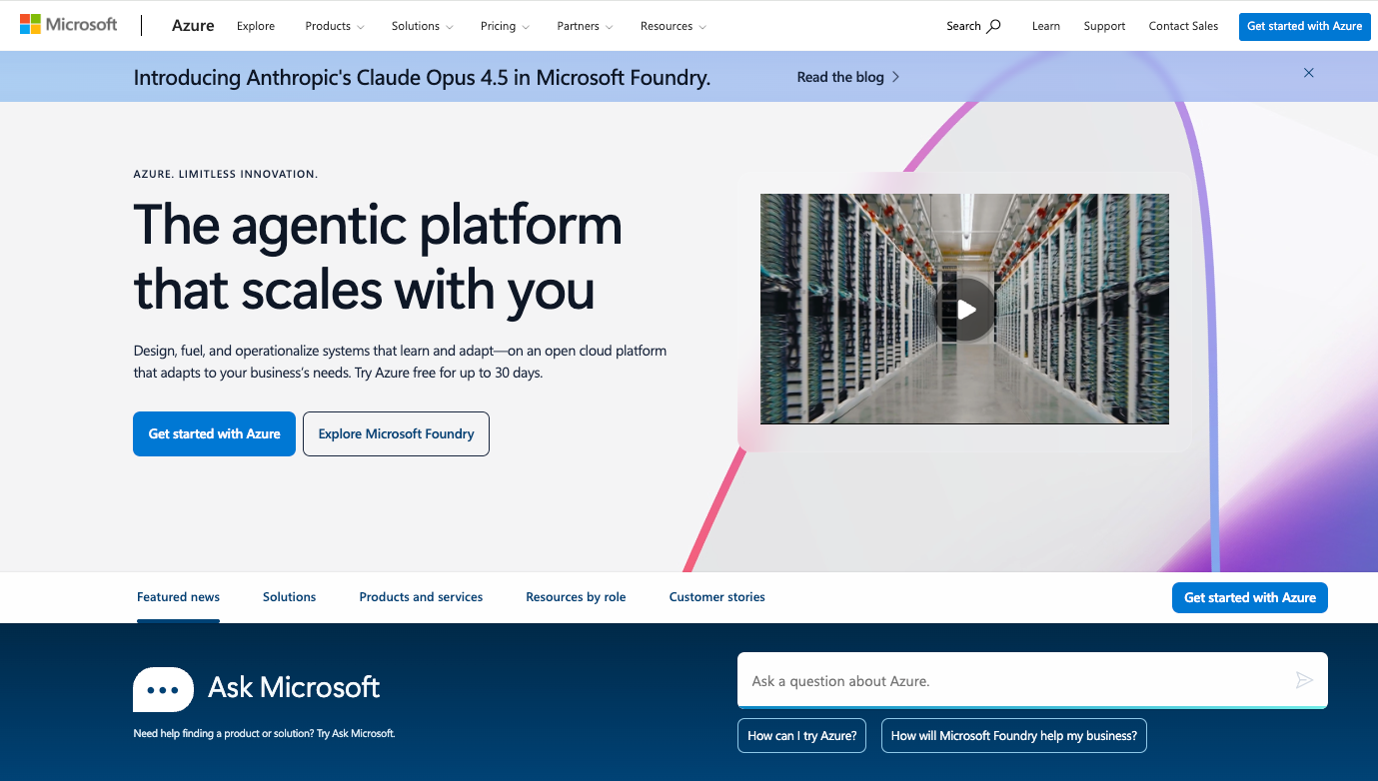Screen dimensions: 1378x781
Task: Submit a question using the send arrow icon
Action: click(x=1304, y=680)
